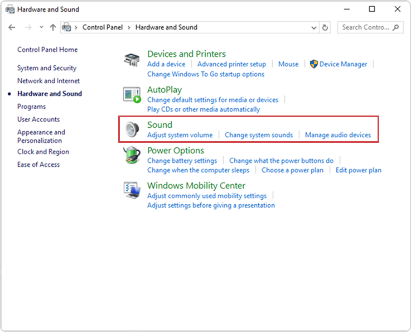Refresh the Control Panel view
This screenshot has height=332, width=411.
point(325,27)
